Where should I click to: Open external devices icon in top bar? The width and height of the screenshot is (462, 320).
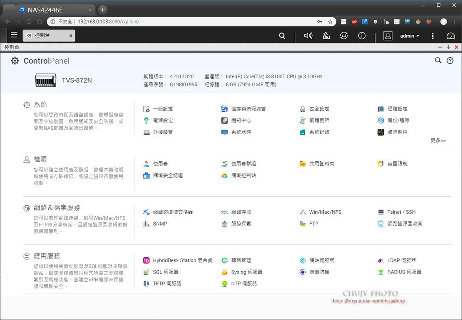(x=344, y=36)
